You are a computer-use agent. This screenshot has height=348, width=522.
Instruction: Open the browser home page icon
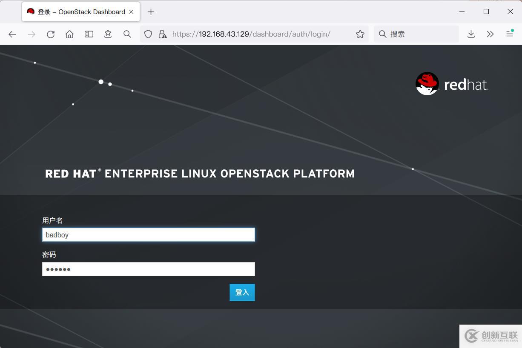pyautogui.click(x=69, y=34)
